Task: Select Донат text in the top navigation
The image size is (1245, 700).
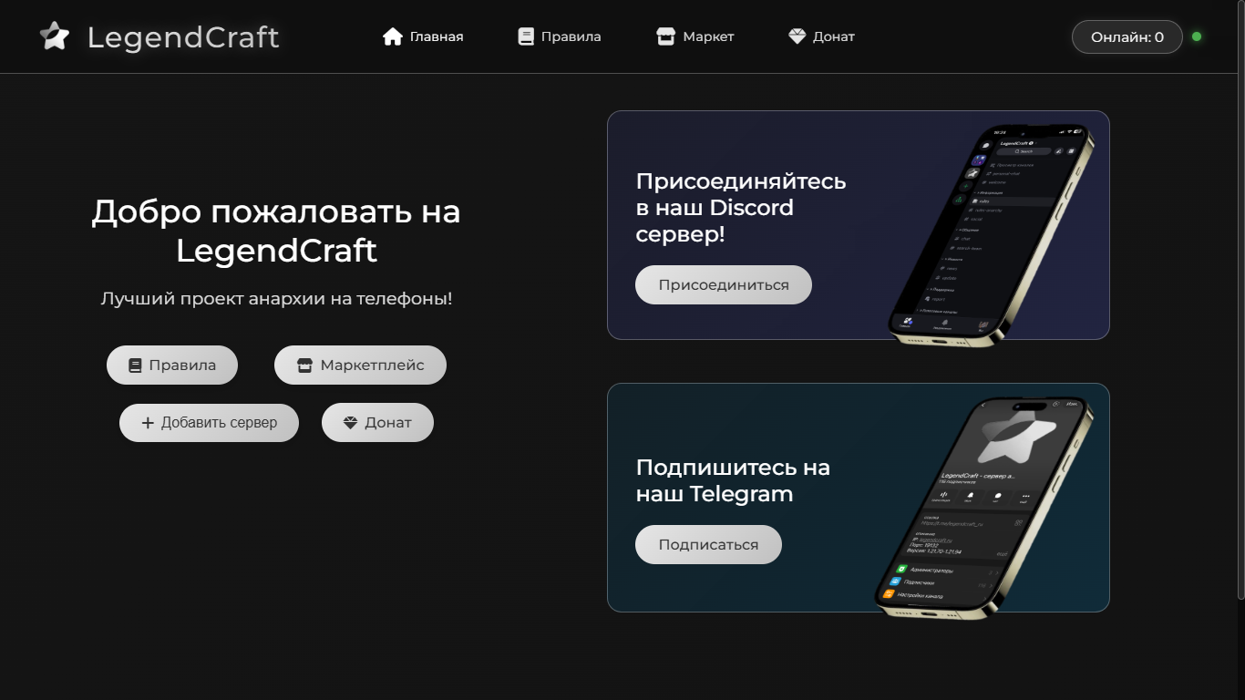Action: coord(834,37)
